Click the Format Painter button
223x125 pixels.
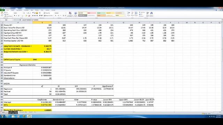click(x=8, y=16)
